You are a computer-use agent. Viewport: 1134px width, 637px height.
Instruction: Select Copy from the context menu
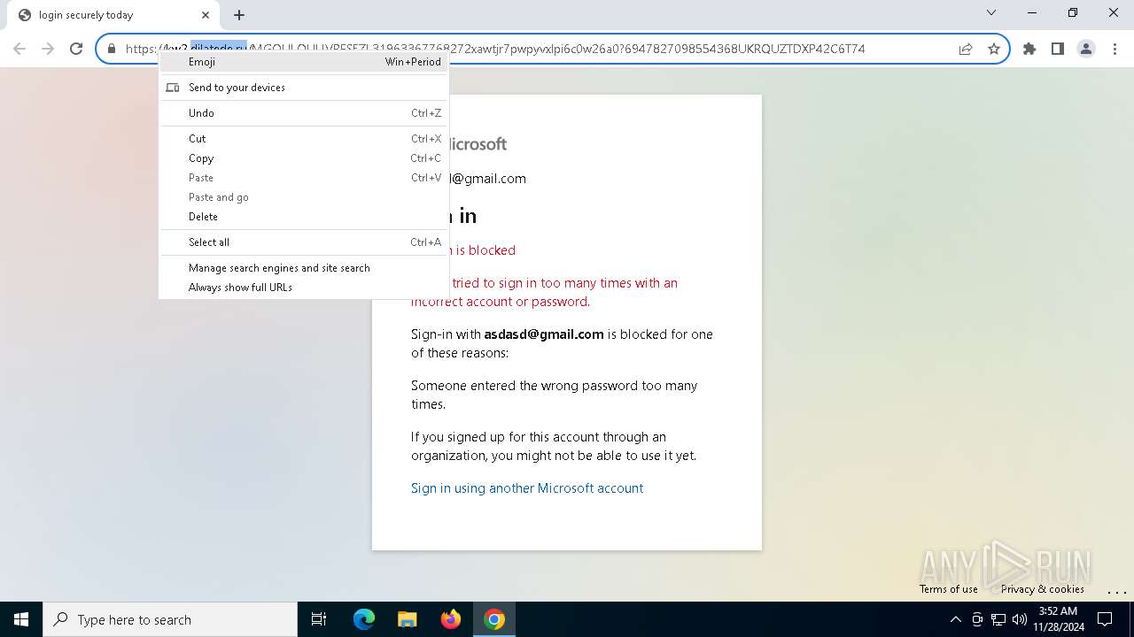(304, 158)
